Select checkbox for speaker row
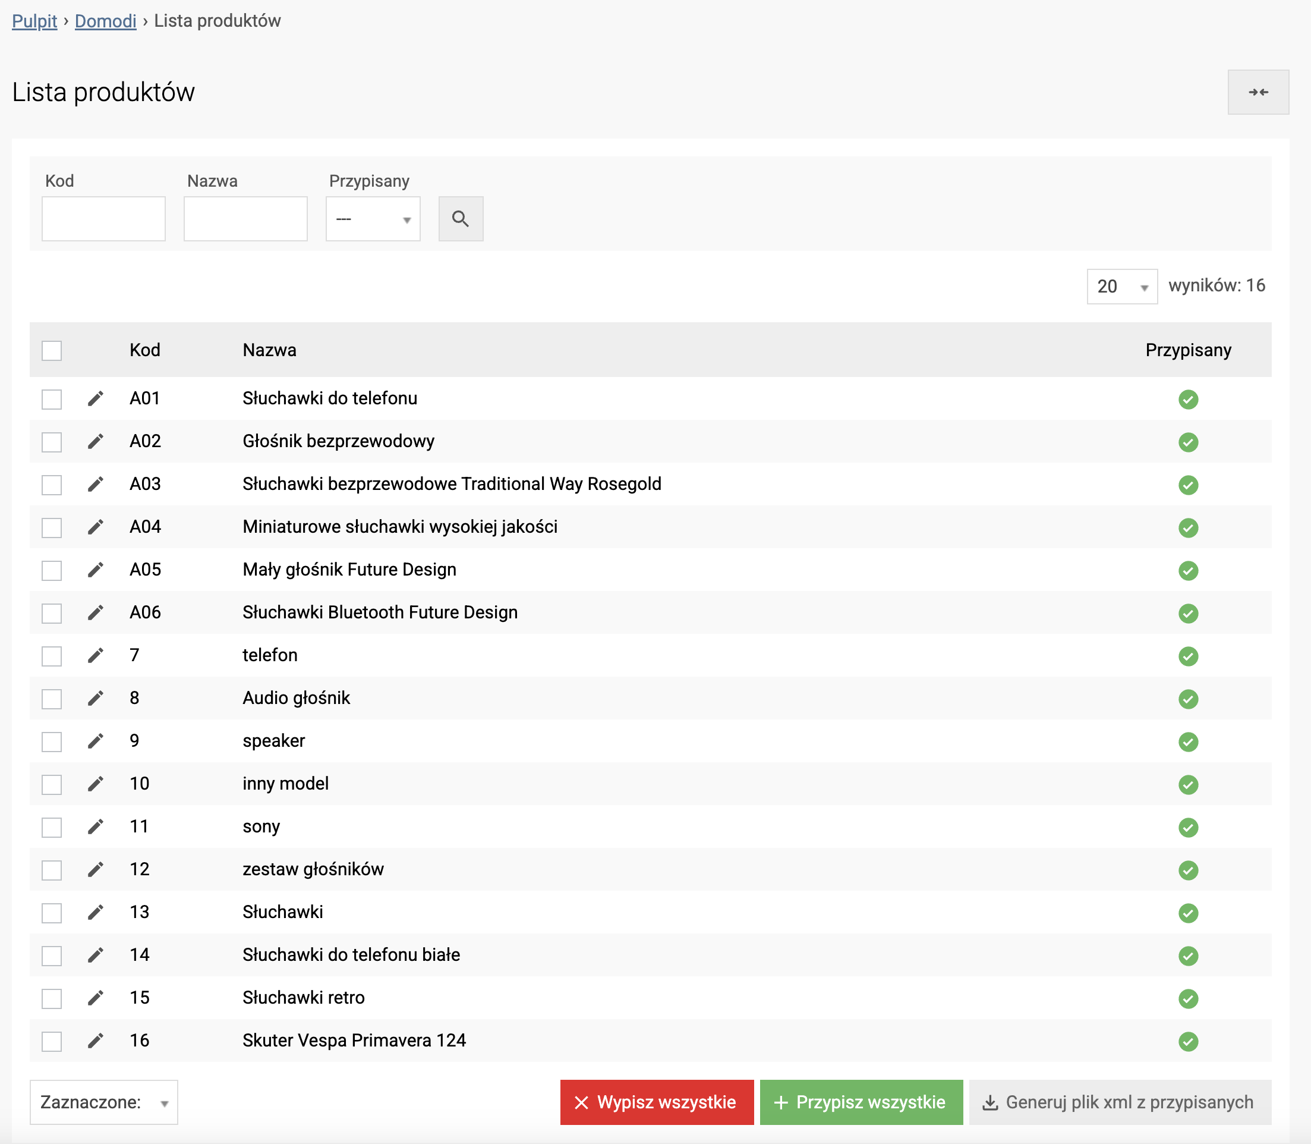This screenshot has width=1311, height=1144. click(x=52, y=742)
